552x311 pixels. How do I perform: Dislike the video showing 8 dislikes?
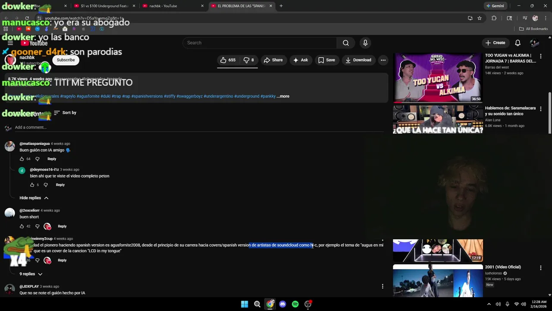(x=249, y=60)
